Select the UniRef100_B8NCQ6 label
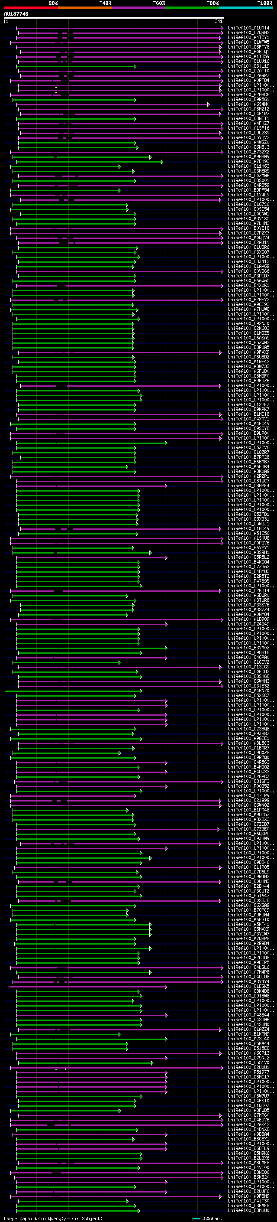Image resolution: width=277 pixels, height=1222 pixels. tap(248, 1172)
